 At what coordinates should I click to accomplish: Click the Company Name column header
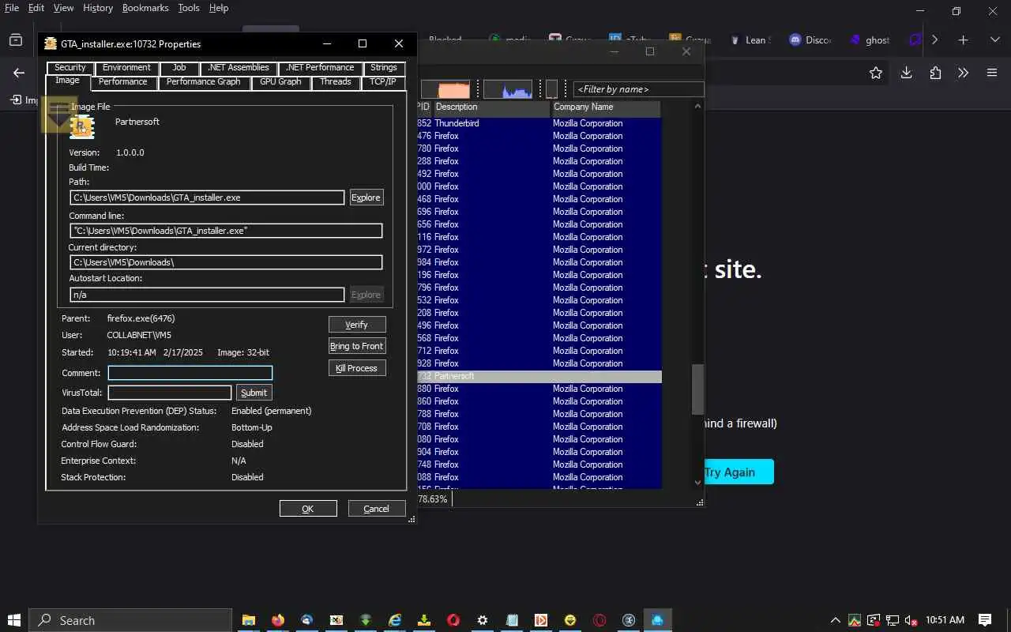point(605,107)
